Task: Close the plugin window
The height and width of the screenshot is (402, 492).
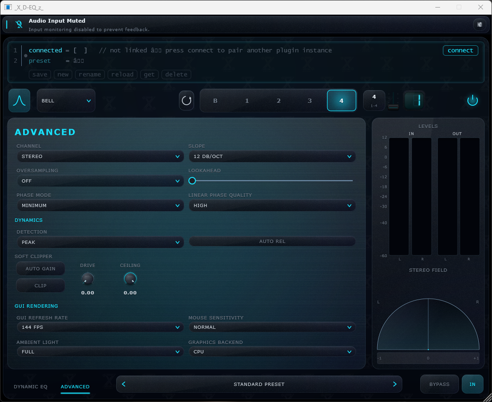Action: click(x=480, y=7)
